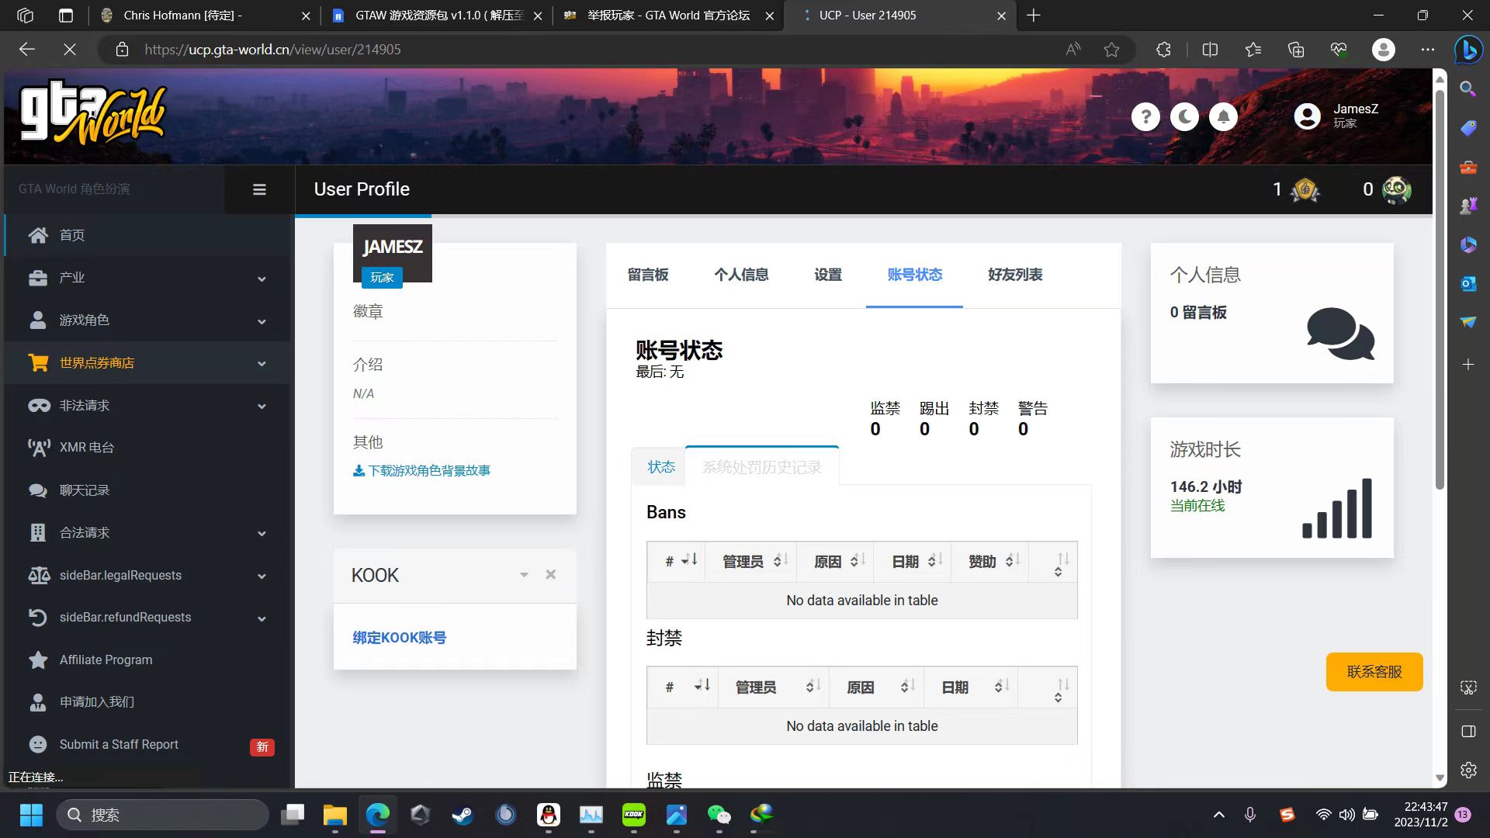
Task: Switch to the 留言板 tab
Action: coord(647,275)
